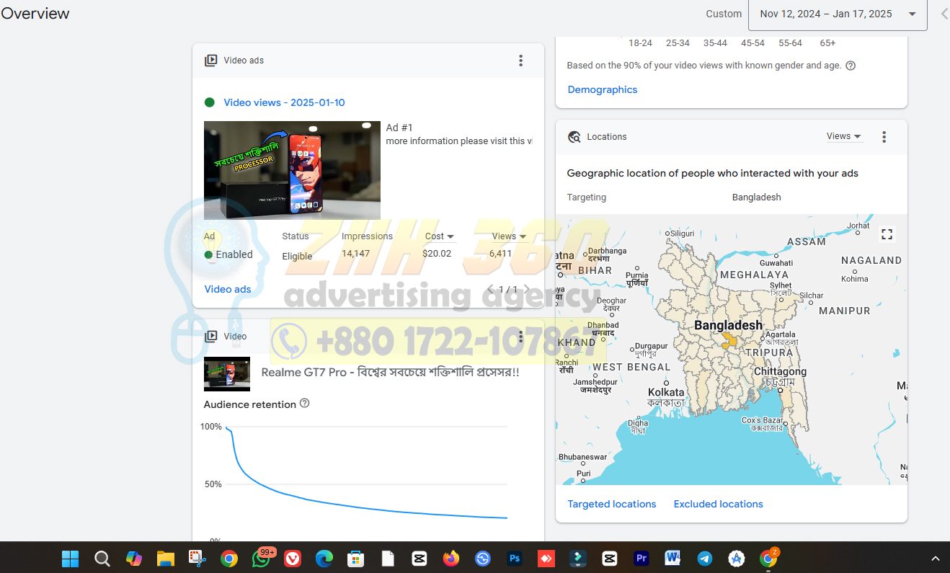
Task: Show help for Audience retention
Action: (304, 404)
